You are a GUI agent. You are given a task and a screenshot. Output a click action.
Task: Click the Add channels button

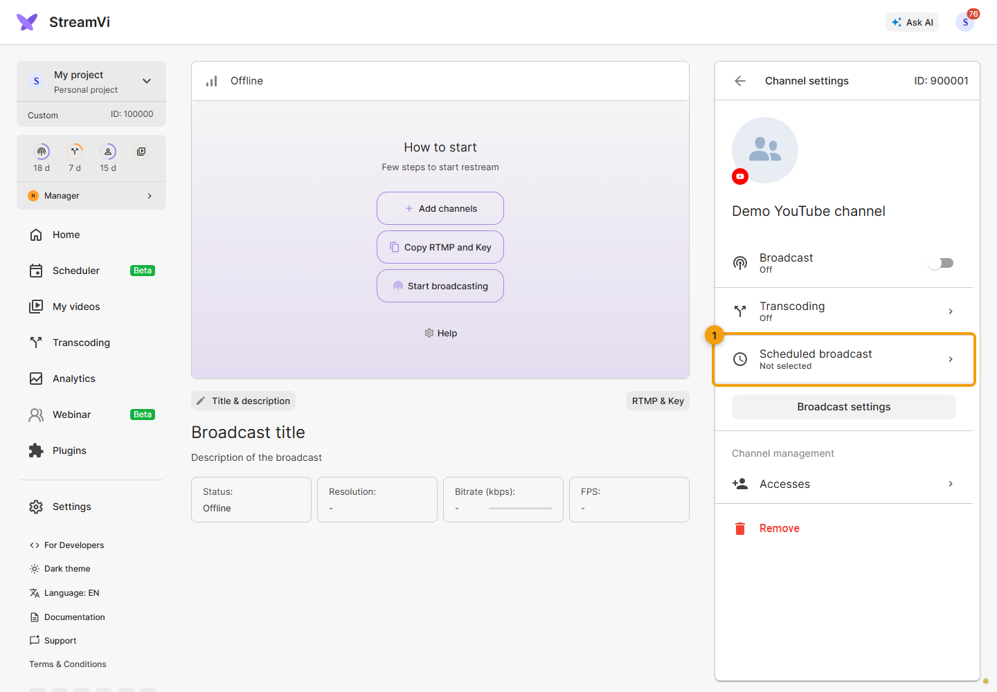(x=440, y=208)
